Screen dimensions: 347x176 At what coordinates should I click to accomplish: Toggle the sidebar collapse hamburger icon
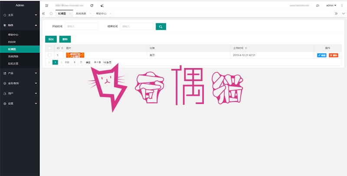[x=46, y=6]
